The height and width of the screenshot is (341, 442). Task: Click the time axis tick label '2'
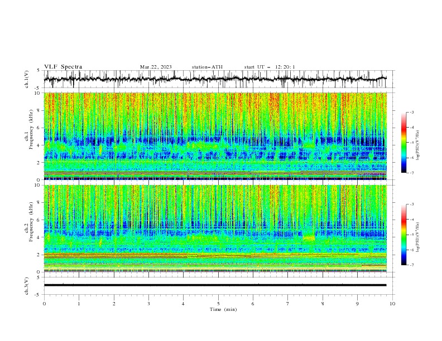click(114, 304)
